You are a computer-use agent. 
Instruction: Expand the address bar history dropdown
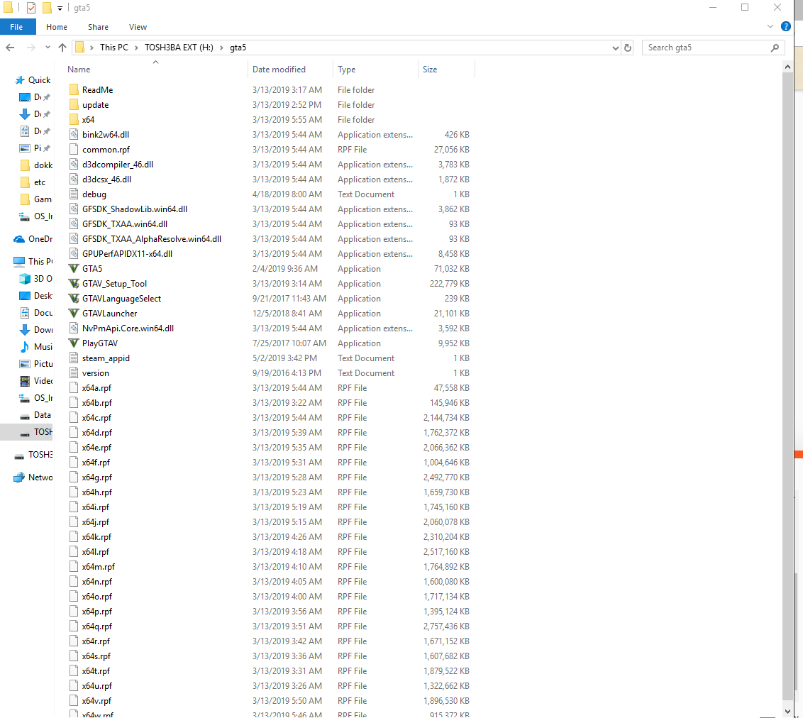[x=615, y=48]
